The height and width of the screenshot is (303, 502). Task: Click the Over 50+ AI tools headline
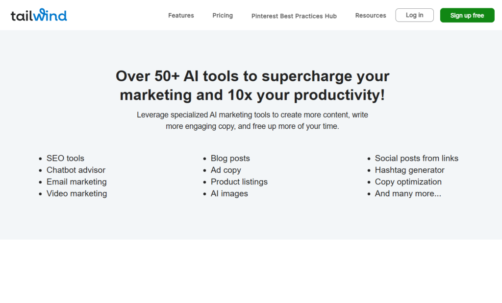click(x=252, y=85)
